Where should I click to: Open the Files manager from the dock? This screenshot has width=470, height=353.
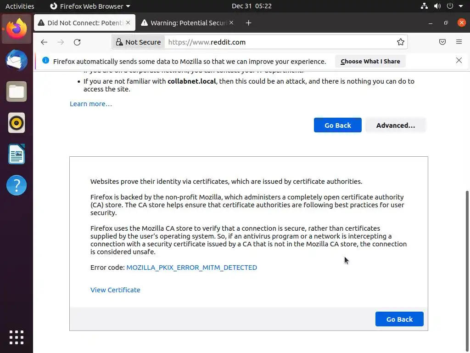[x=17, y=91]
